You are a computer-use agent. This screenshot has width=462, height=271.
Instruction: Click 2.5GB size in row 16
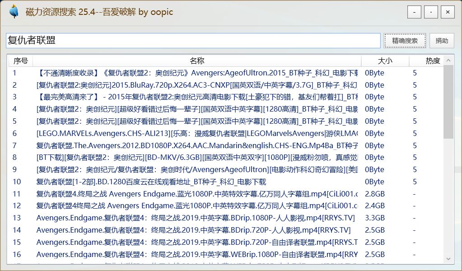[375, 254]
